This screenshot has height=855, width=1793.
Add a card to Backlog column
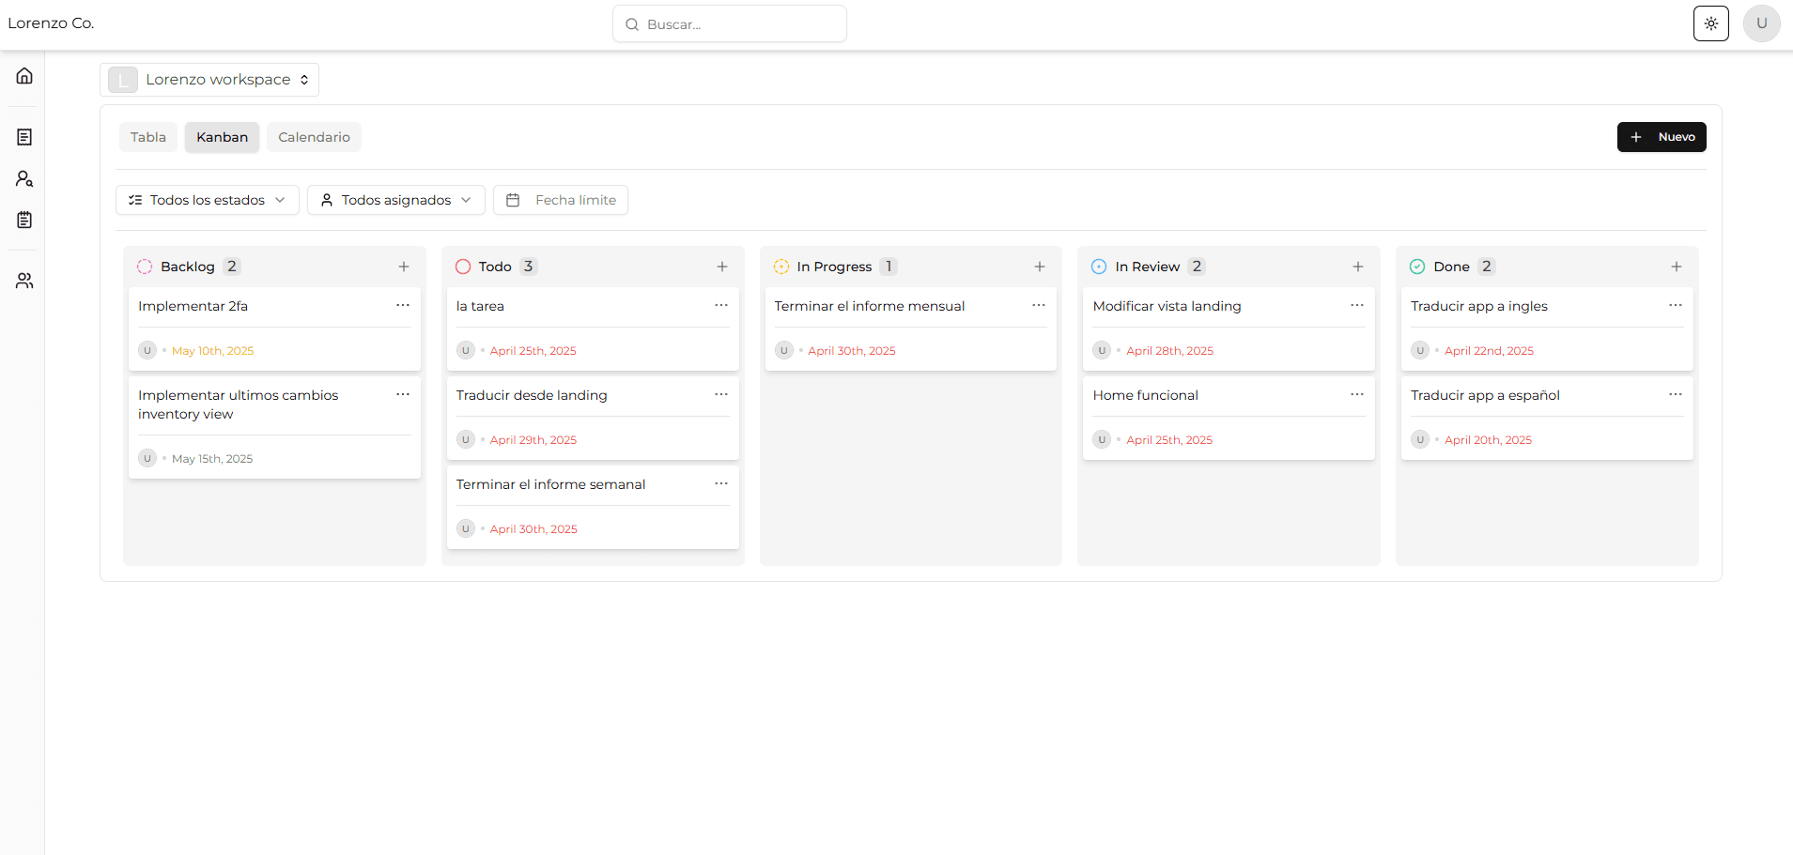(404, 267)
